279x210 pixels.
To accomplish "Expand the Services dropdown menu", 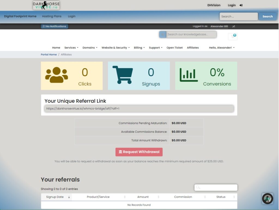I will pos(71,48).
